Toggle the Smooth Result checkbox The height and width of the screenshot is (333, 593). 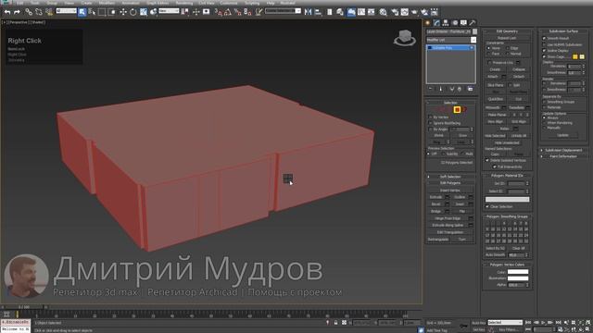pos(544,38)
